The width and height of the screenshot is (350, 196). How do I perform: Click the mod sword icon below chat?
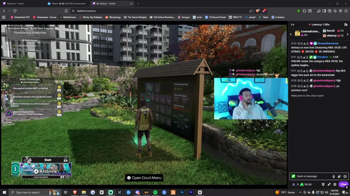point(329,184)
